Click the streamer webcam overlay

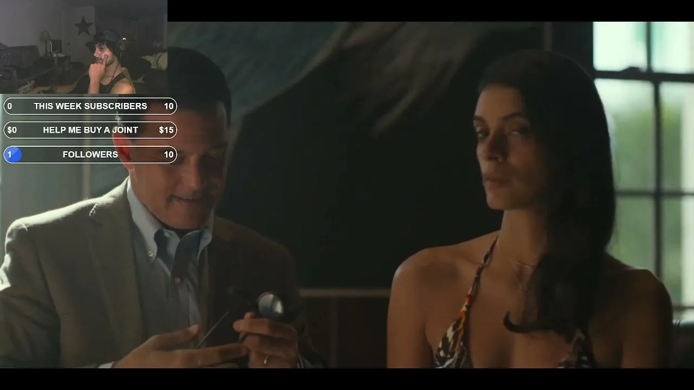(83, 47)
